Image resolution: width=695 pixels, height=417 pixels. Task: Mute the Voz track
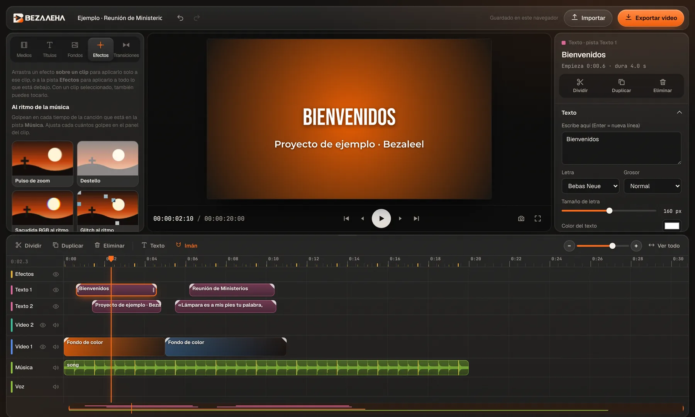point(56,387)
